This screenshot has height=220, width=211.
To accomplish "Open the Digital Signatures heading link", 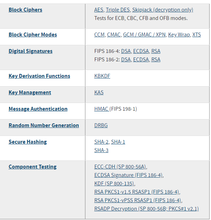I will (30, 51).
